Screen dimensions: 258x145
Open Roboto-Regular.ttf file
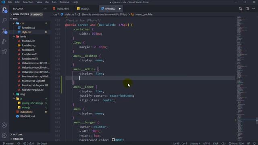pos(33,90)
